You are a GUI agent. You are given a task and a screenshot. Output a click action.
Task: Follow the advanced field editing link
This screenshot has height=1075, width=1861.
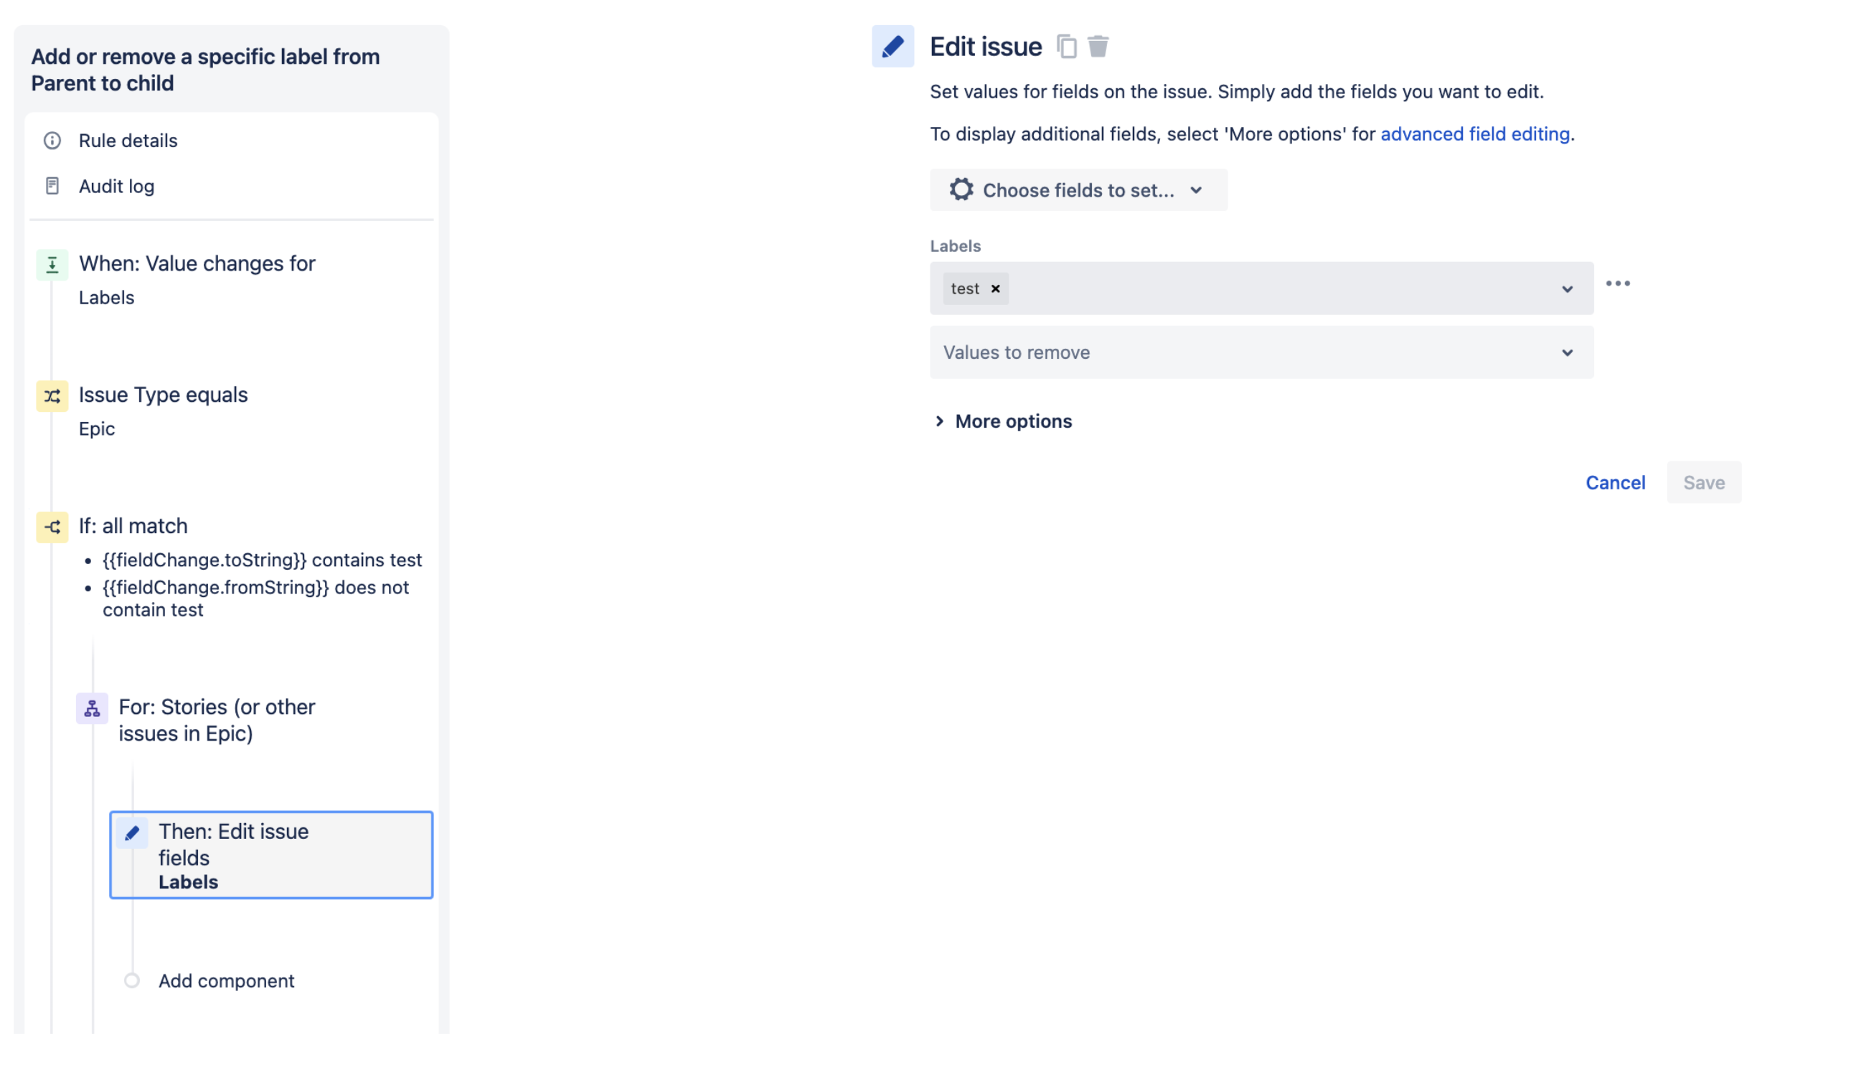[x=1474, y=133]
